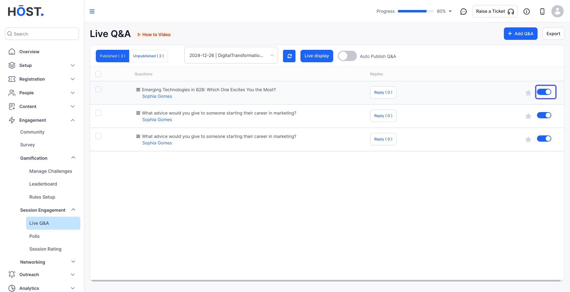The height and width of the screenshot is (292, 570).
Task: Toggle publish switch of third question
Action: (x=544, y=139)
